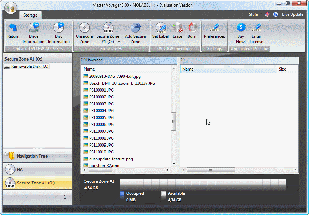Viewport: 309px width, 215px height.
Task: Select file P3110007.JPG
Action: point(101,131)
